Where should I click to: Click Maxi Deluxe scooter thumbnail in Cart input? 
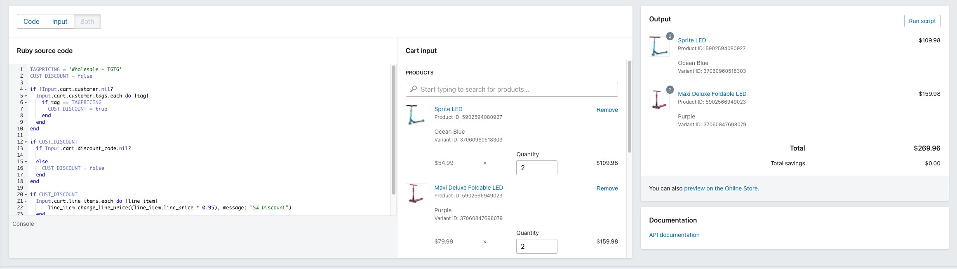point(416,193)
